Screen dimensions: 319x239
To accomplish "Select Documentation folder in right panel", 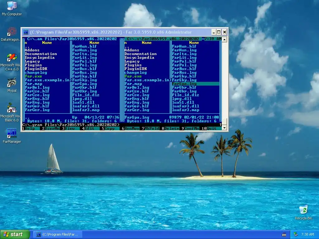I will [x=140, y=54].
